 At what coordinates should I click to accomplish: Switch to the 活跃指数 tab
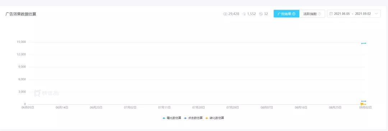click(312, 14)
